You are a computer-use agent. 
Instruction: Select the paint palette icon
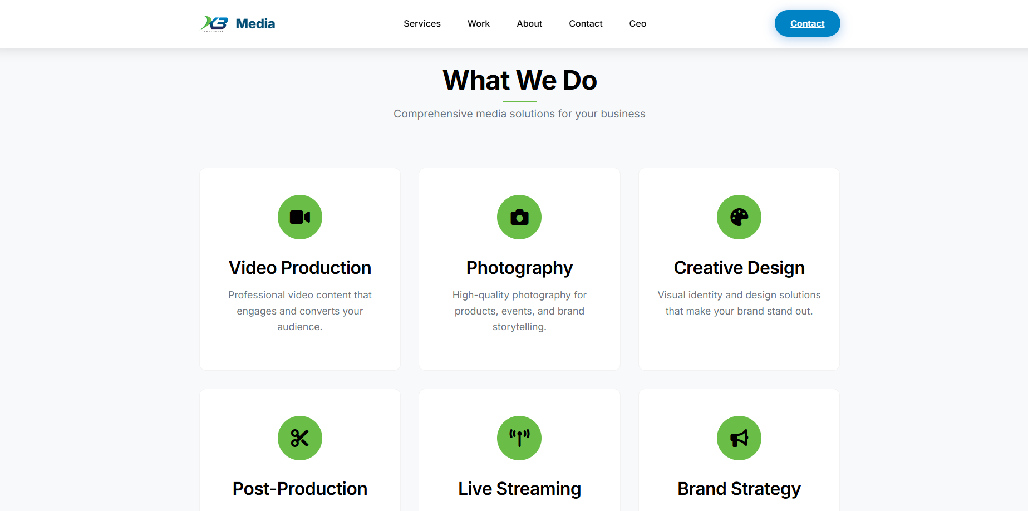click(x=739, y=217)
